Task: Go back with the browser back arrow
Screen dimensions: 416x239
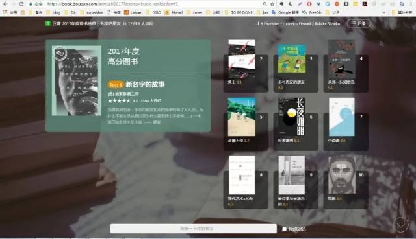Action: [5, 4]
